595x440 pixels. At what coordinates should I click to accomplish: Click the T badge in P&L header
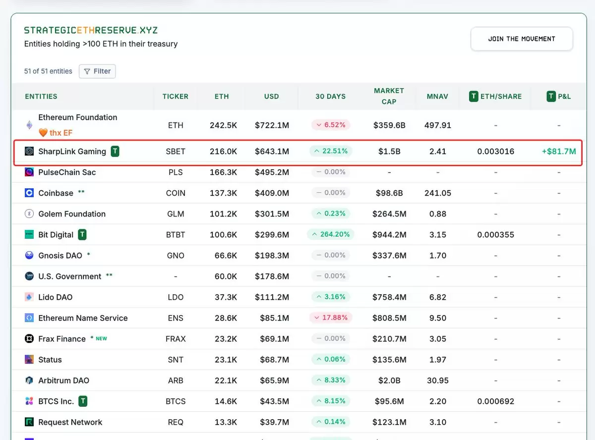[551, 96]
